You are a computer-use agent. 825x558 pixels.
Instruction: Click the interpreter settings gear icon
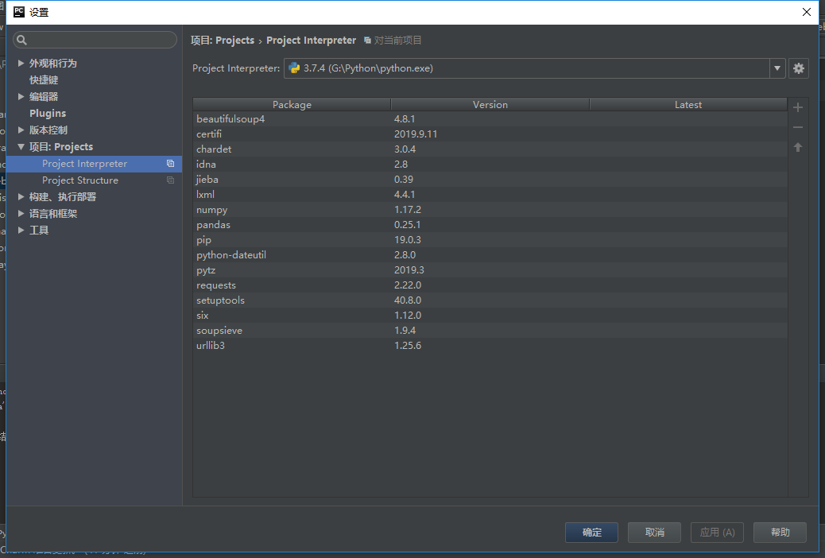pyautogui.click(x=798, y=68)
